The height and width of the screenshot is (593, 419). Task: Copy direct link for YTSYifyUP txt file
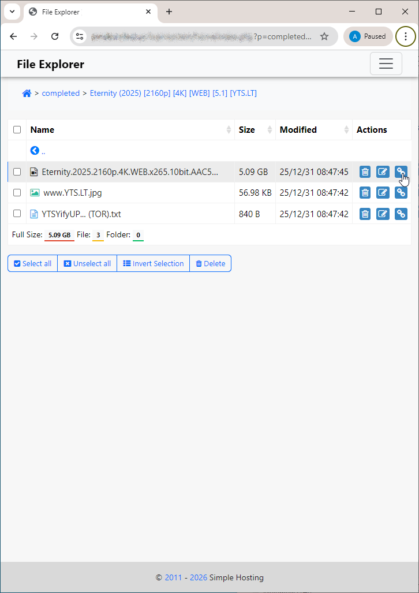tap(401, 214)
